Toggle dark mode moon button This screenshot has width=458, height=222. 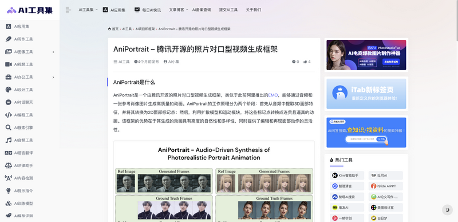(x=447, y=210)
